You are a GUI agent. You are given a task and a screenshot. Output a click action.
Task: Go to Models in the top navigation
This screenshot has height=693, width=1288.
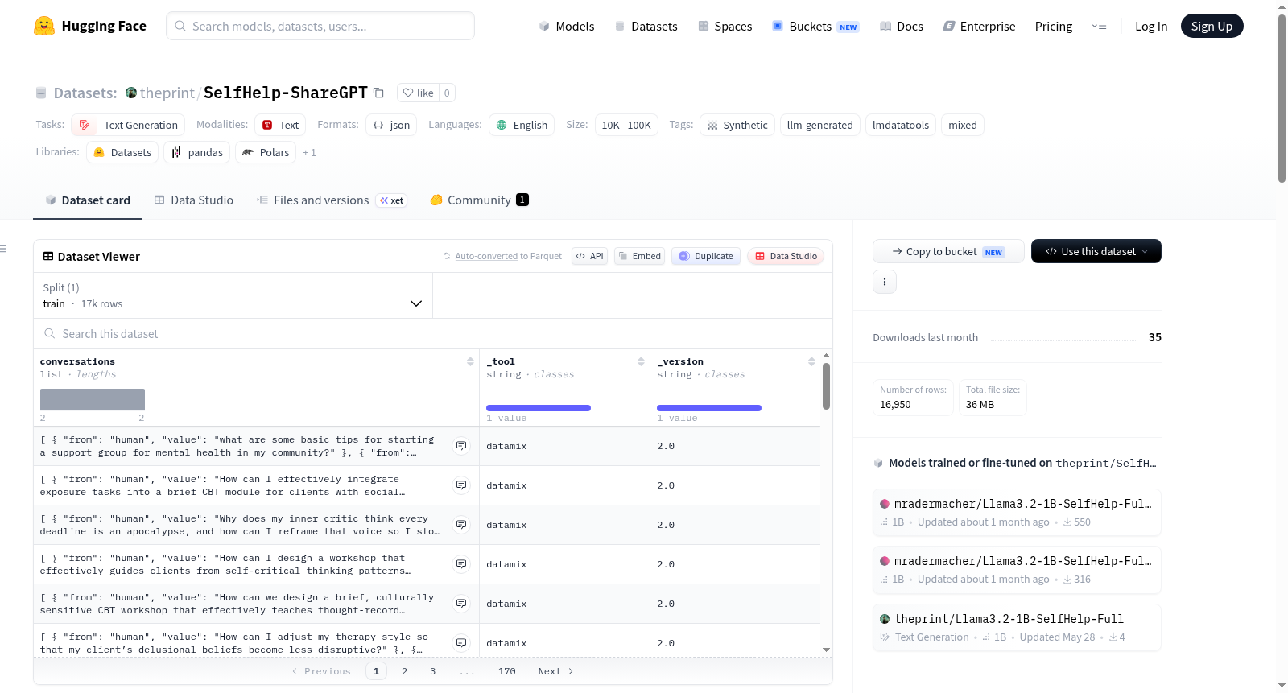tap(567, 26)
